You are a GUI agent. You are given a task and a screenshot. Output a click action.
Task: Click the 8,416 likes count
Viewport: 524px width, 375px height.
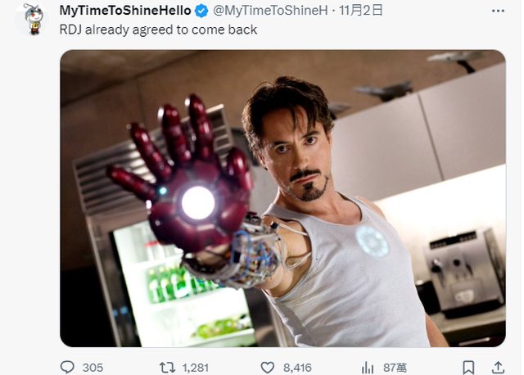[298, 368]
